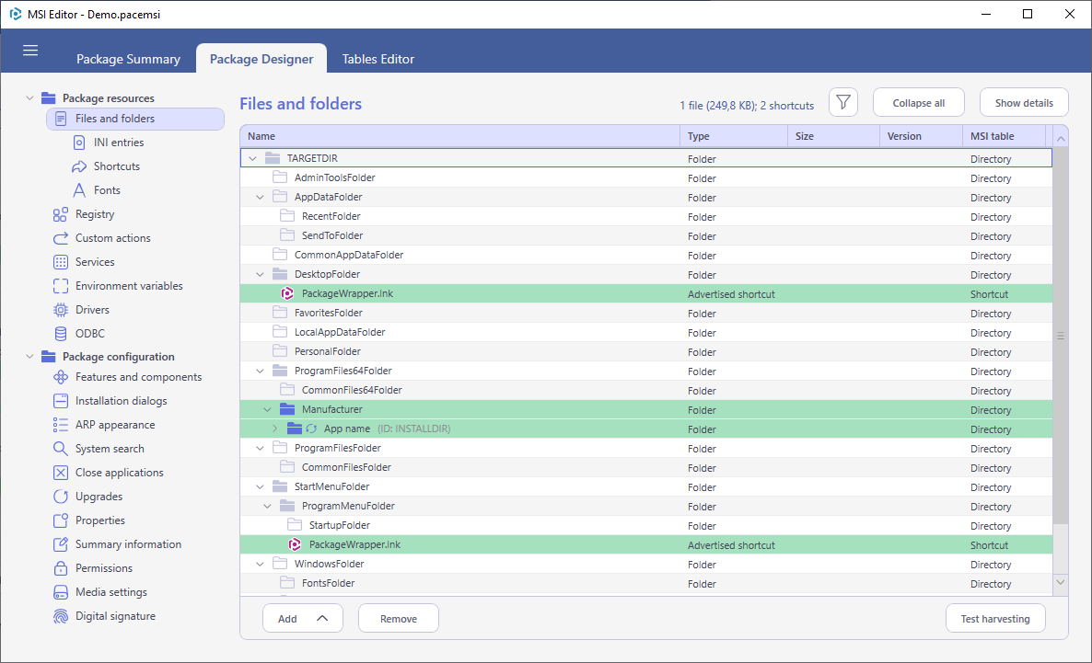Collapse the Manufacturer folder node
The height and width of the screenshot is (663, 1092).
pyautogui.click(x=267, y=410)
